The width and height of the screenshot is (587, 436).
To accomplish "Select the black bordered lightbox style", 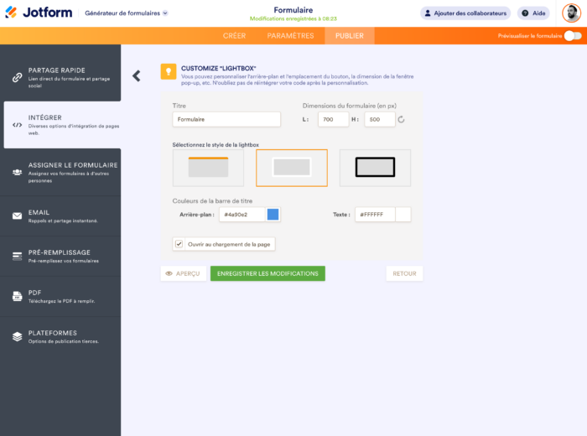I will [375, 168].
